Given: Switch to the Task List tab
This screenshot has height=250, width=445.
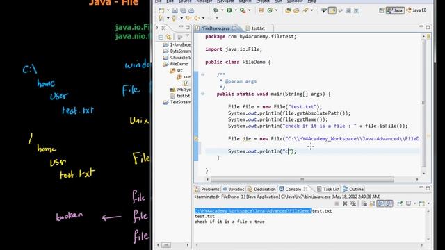Looking at the screenshot, I should (x=328, y=189).
